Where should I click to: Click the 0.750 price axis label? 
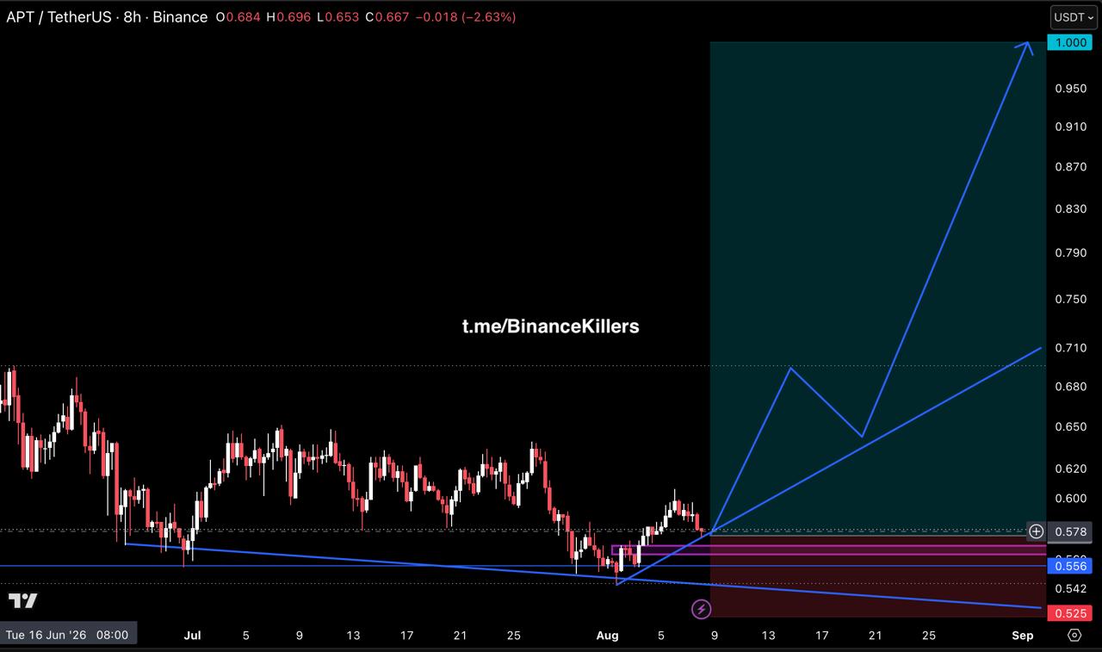(x=1070, y=299)
